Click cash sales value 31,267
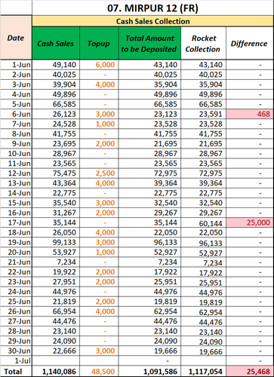 coord(56,213)
